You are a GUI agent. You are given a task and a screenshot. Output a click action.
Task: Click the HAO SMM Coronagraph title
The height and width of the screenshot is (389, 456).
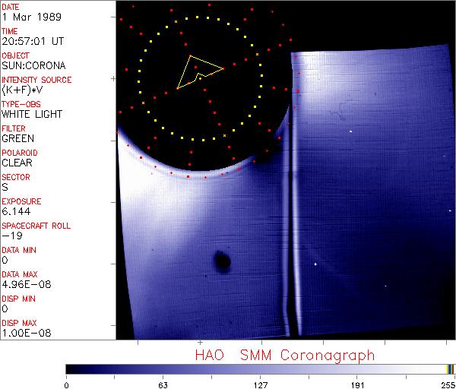point(284,355)
